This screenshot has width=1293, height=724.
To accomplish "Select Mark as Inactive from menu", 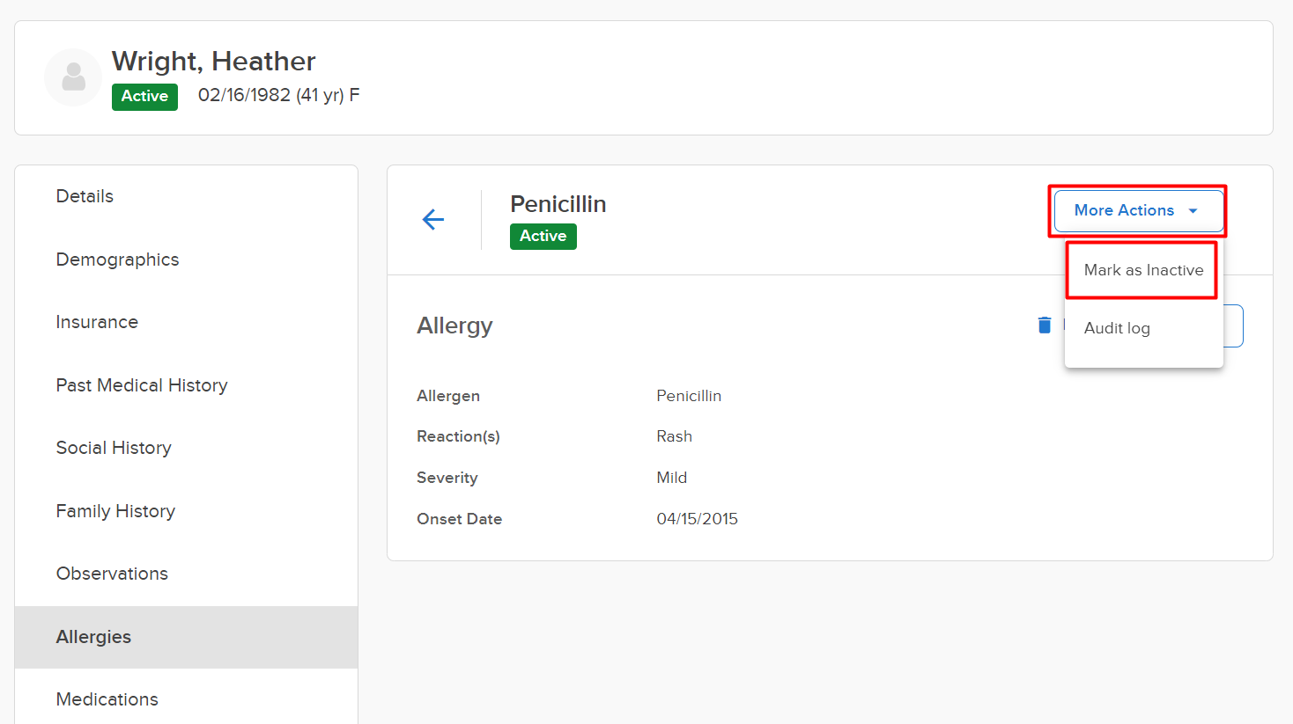I will [1142, 270].
